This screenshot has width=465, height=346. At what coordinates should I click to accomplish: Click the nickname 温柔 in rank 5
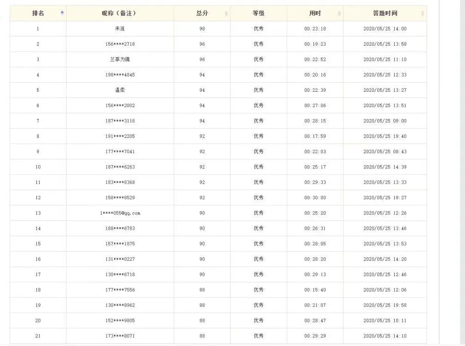click(x=120, y=90)
